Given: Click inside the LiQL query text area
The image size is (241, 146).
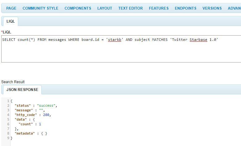Looking at the screenshot, I should tap(121, 49).
